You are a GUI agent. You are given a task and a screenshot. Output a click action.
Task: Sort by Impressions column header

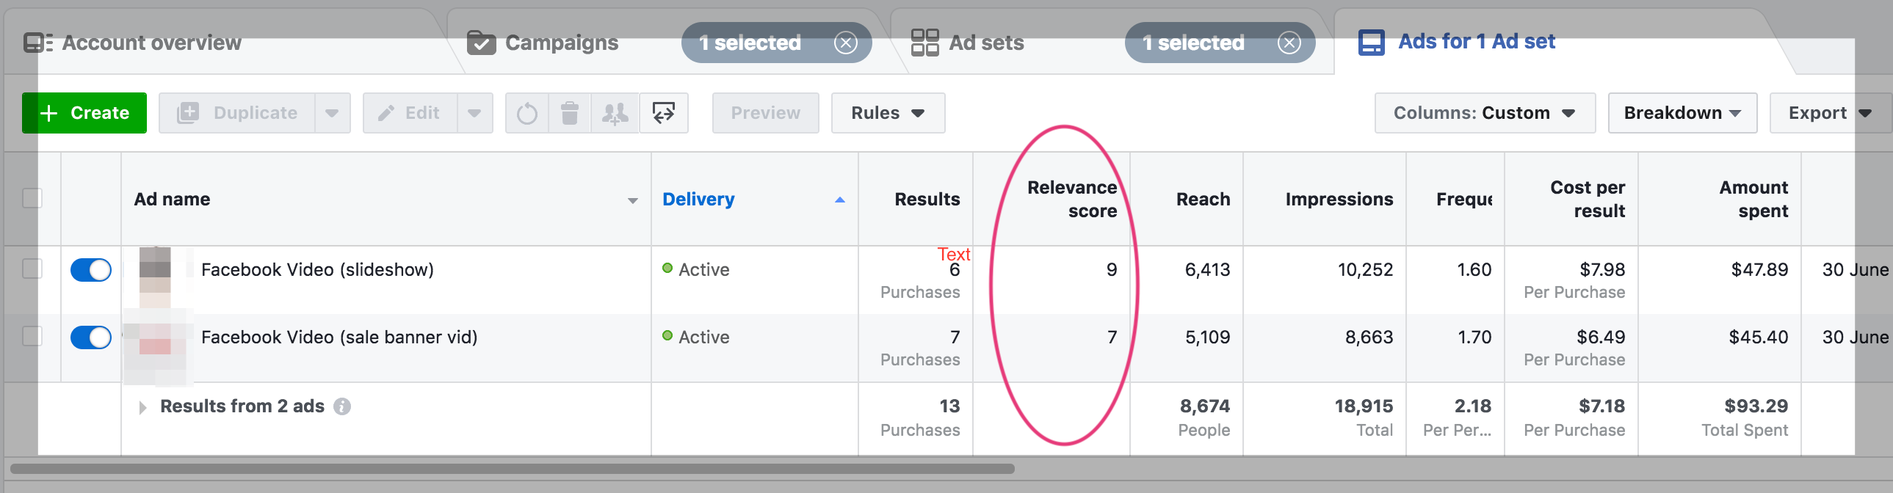1339,199
